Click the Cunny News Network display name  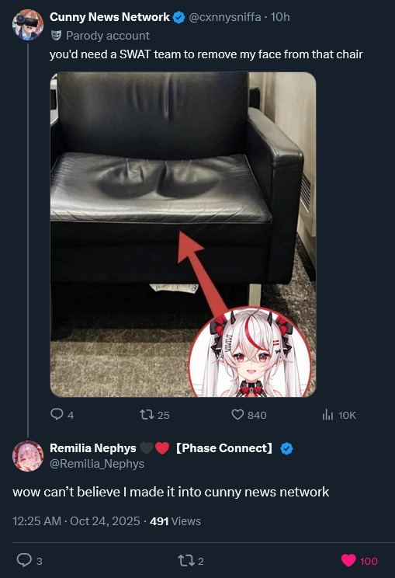(x=109, y=17)
